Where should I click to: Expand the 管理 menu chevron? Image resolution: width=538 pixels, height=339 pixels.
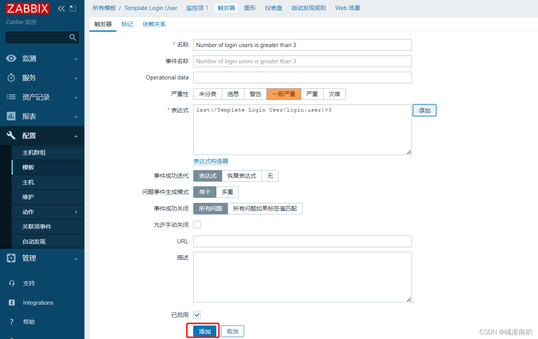coord(76,259)
